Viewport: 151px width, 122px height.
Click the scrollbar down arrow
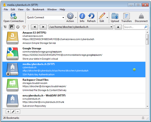click(x=147, y=106)
